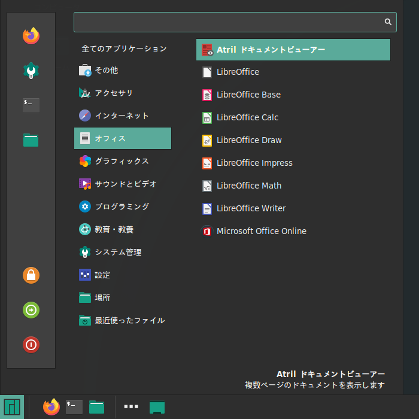This screenshot has height=419, width=419.
Task: Launch Atril ドキュメントビューアー entry
Action: [293, 50]
